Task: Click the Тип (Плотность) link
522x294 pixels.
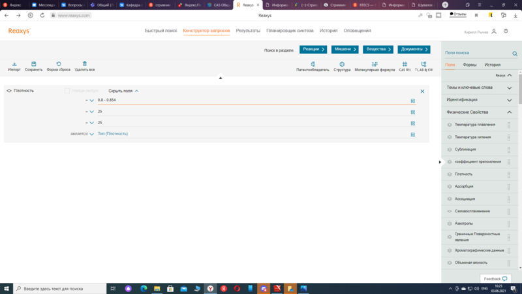Action: [113, 134]
